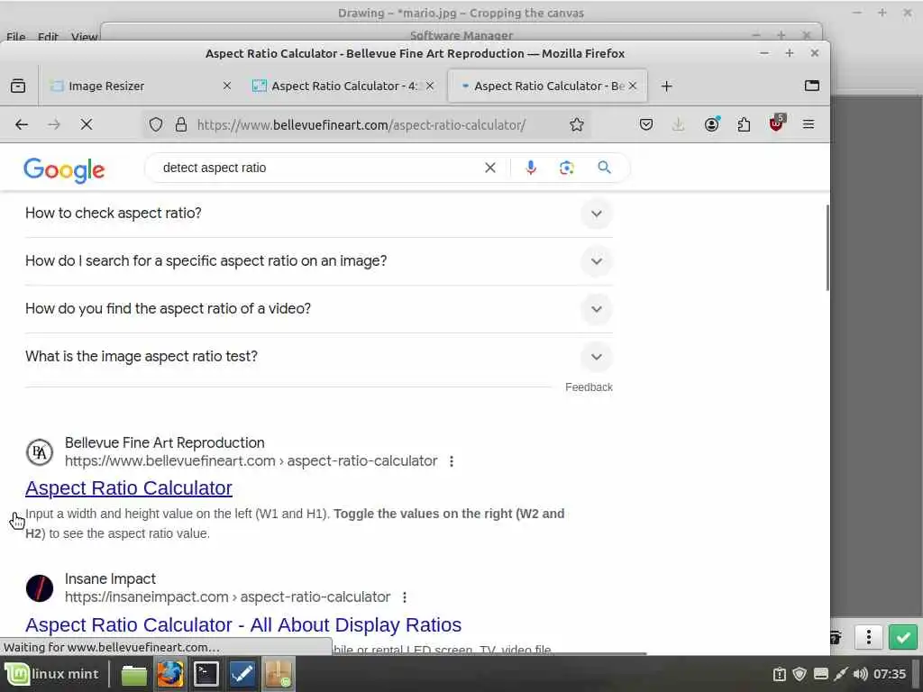Image resolution: width=923 pixels, height=692 pixels.
Task: Open Terminal from taskbar
Action: (206, 674)
